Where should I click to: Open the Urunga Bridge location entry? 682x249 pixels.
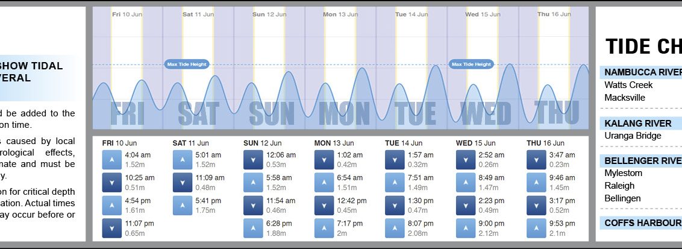pyautogui.click(x=633, y=136)
